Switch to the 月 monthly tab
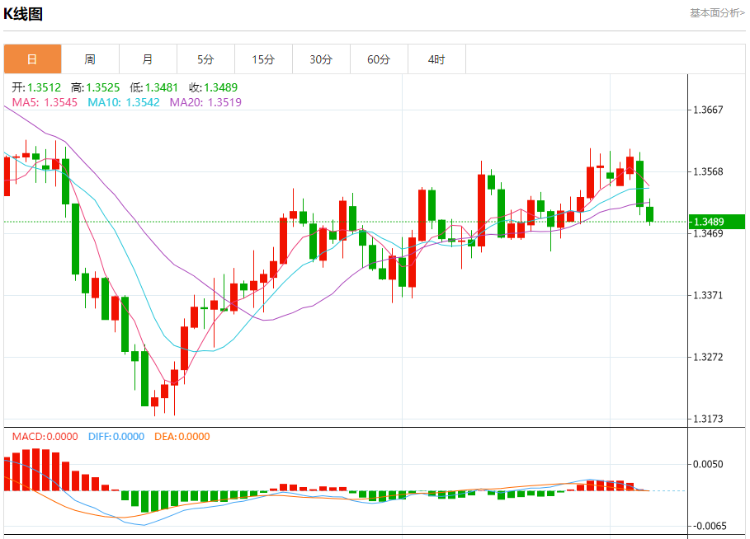 (x=149, y=59)
